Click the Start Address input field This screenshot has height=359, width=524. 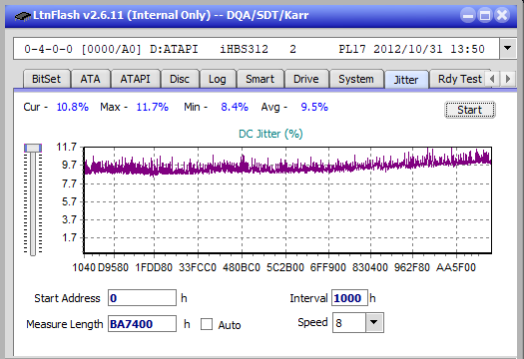[x=142, y=298]
